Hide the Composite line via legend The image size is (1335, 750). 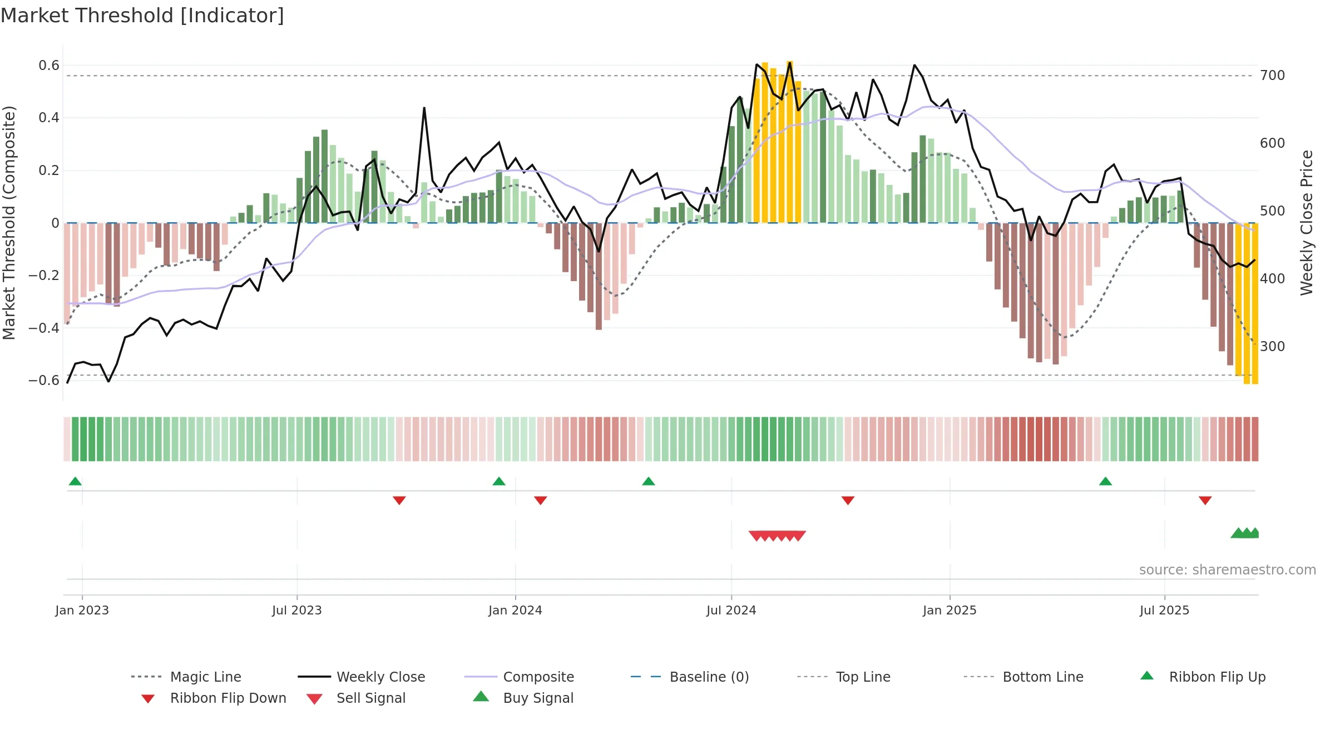(x=519, y=677)
